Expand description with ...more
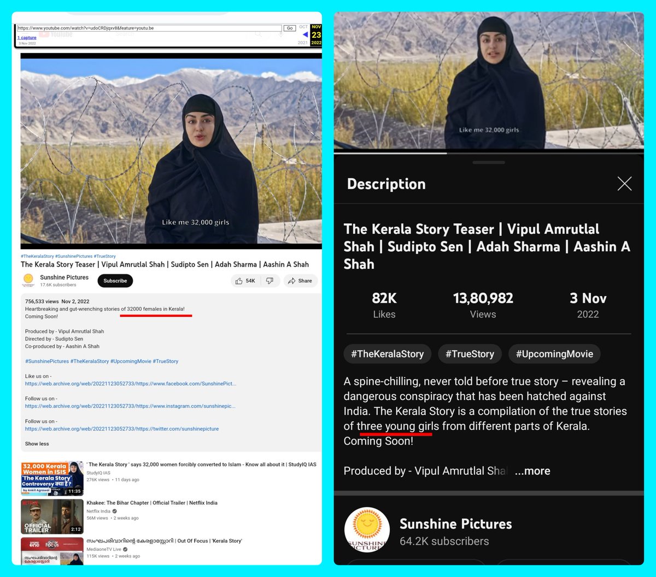Screen dimensions: 656x577 point(532,471)
